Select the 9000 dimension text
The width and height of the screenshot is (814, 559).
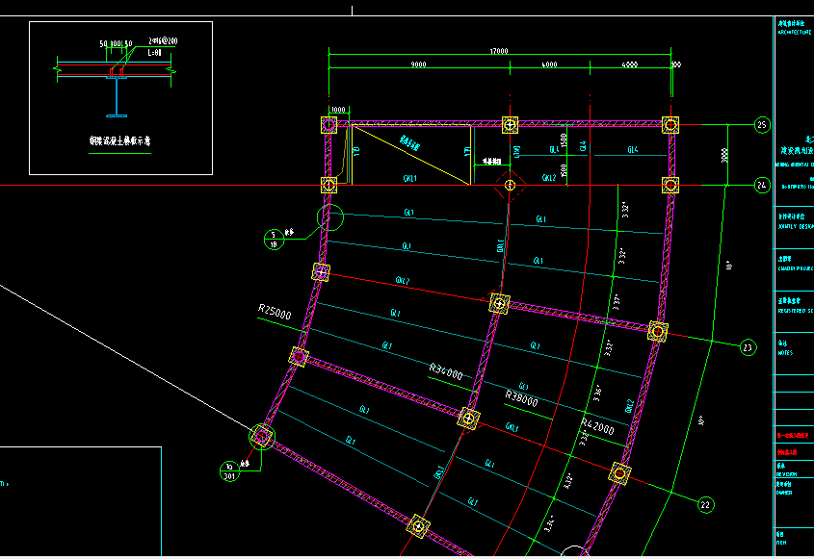point(418,64)
